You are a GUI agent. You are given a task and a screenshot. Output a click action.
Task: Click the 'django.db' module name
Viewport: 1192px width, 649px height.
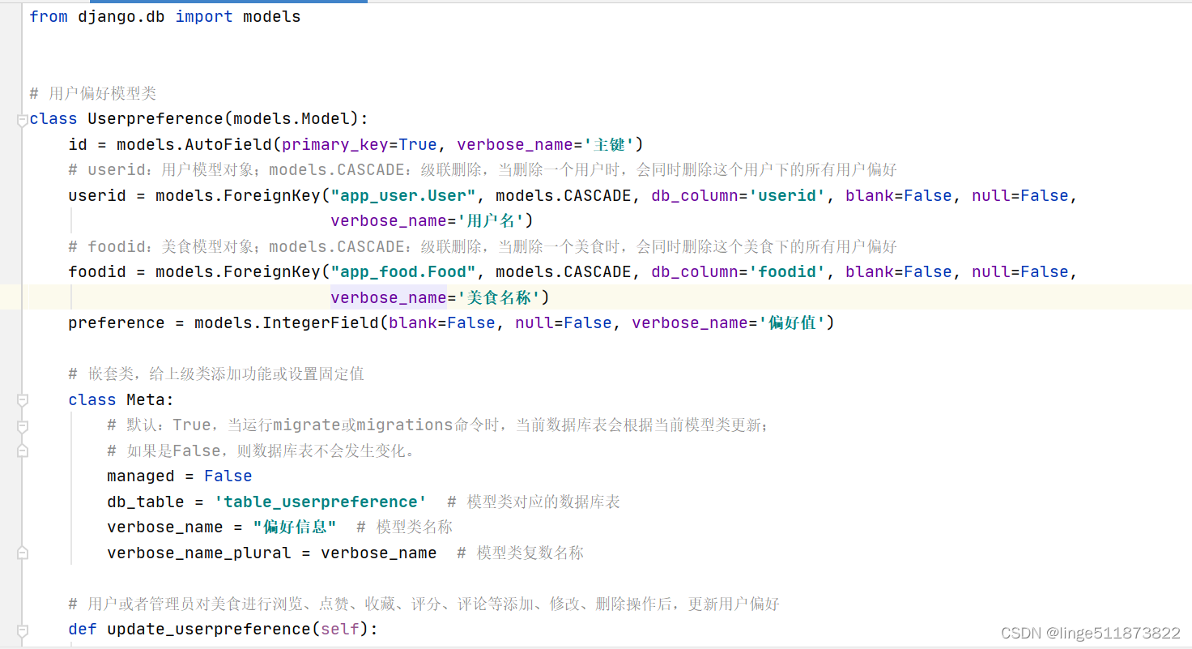pyautogui.click(x=121, y=16)
